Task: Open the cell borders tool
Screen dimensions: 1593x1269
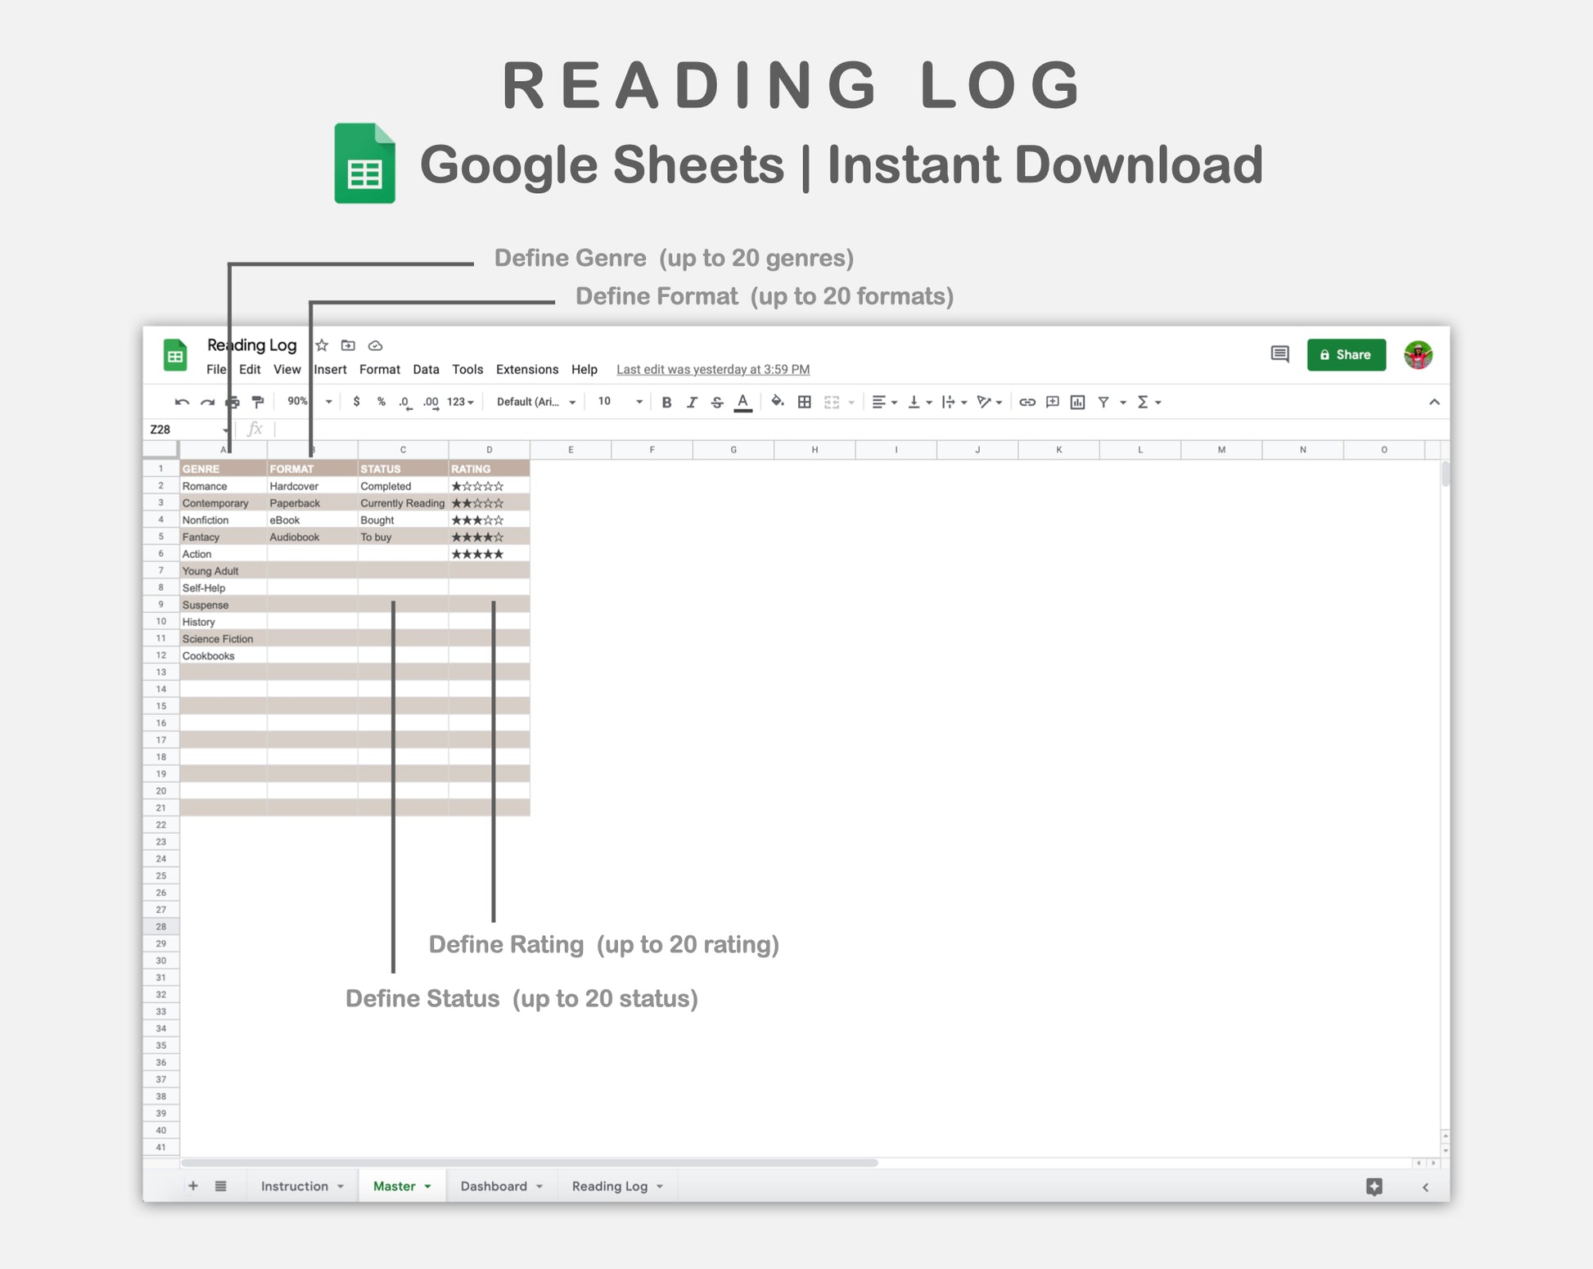Action: [x=805, y=402]
